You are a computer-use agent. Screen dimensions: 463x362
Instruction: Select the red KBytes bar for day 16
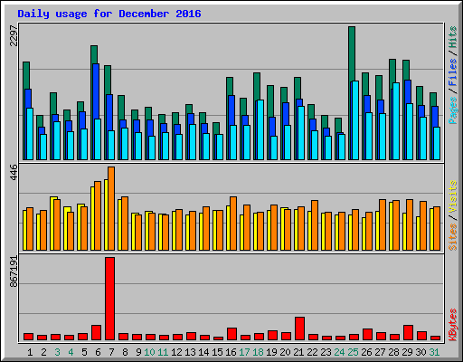231,334
